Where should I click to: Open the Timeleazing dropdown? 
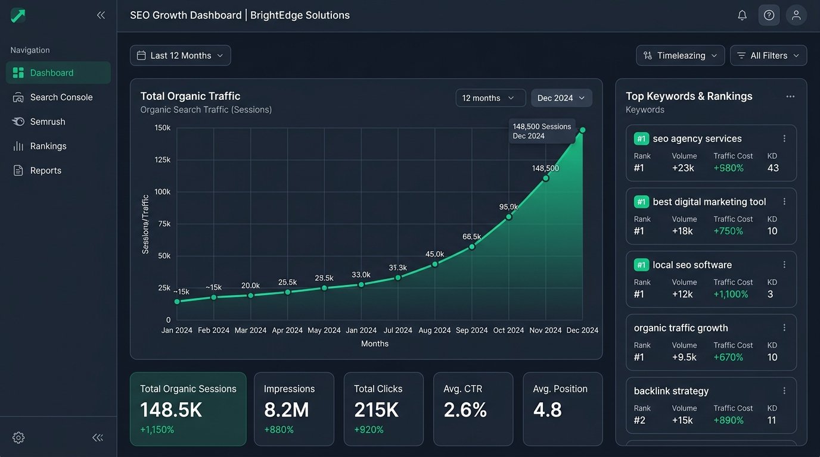tap(681, 55)
